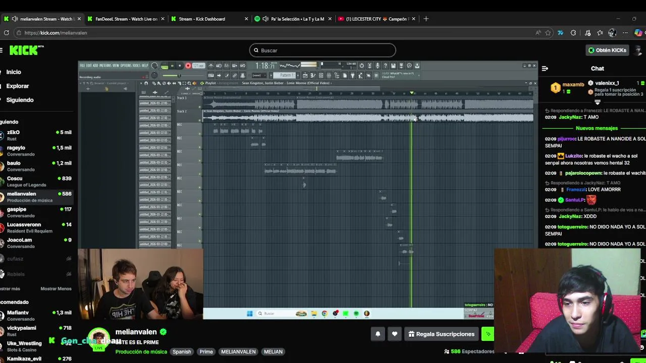Click FL Studio play button
Viewport: 646px width, 363px height.
(x=172, y=66)
